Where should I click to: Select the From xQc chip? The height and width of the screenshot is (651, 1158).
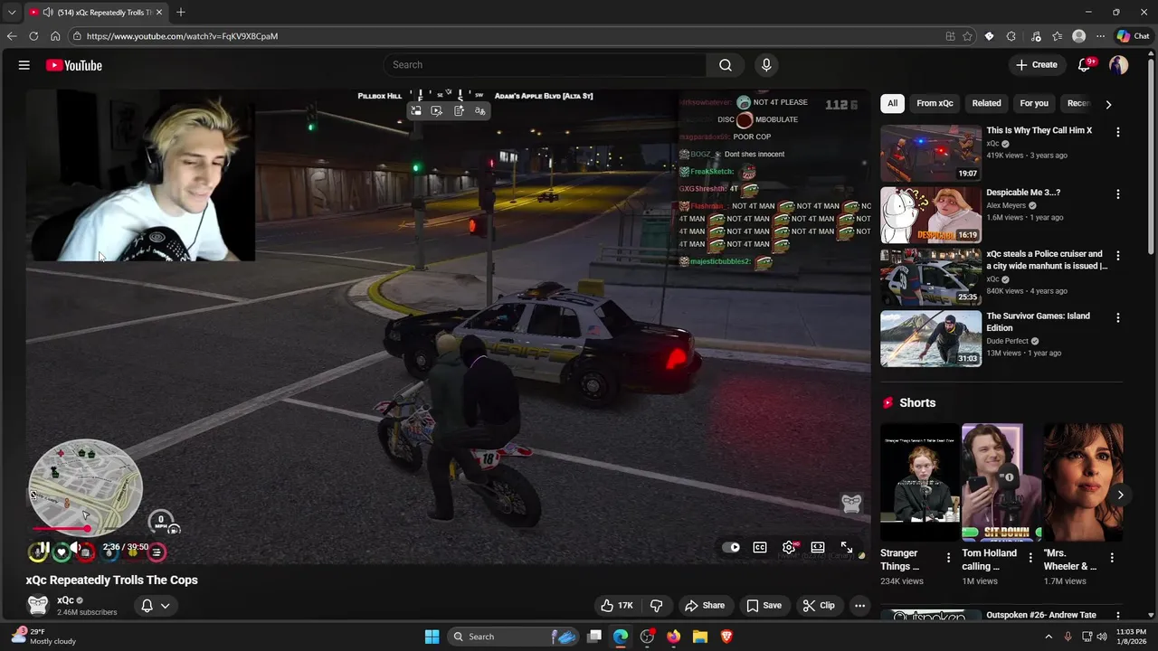[935, 103]
